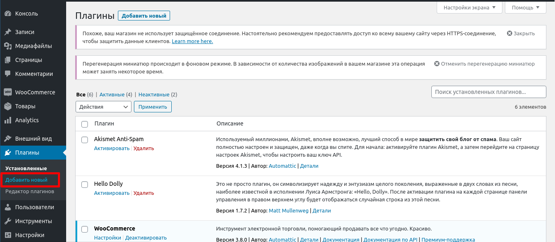The width and height of the screenshot is (555, 242).
Task: Click the installed plugins search field
Action: [488, 92]
